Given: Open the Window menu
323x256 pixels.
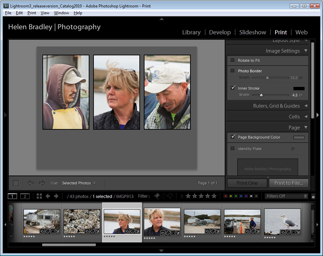Looking at the screenshot, I should (61, 13).
